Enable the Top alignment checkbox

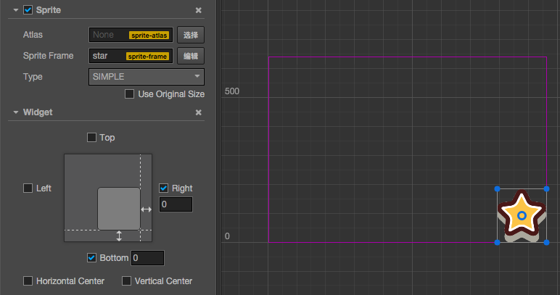coord(91,137)
